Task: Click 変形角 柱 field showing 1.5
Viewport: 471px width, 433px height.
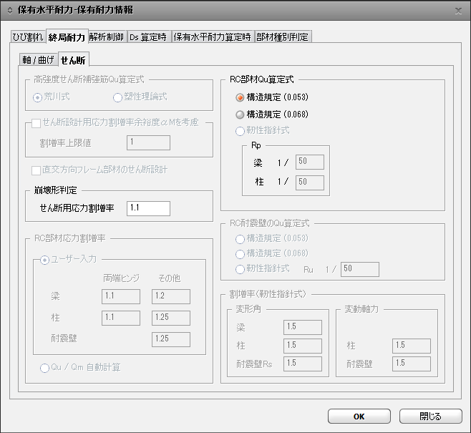Action: [303, 346]
